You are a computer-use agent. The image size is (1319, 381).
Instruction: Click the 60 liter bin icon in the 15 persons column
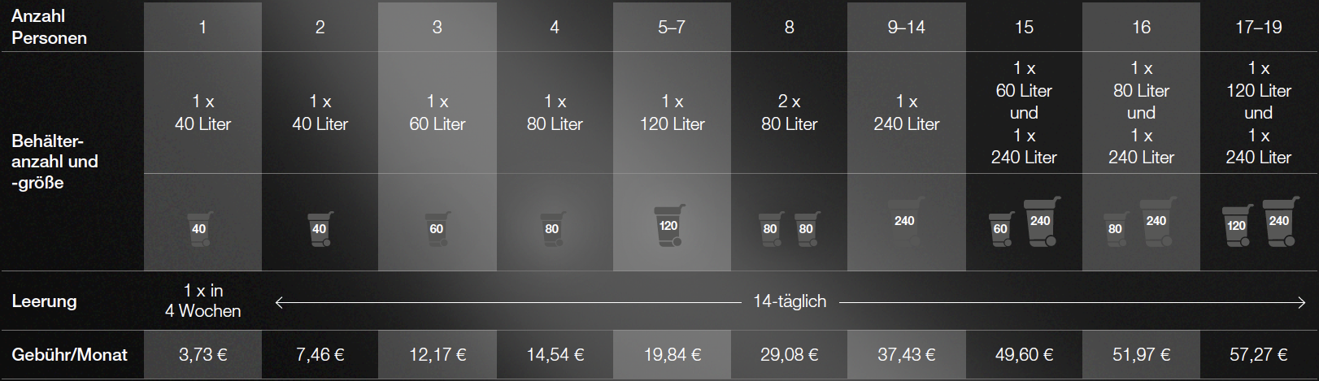[1002, 229]
